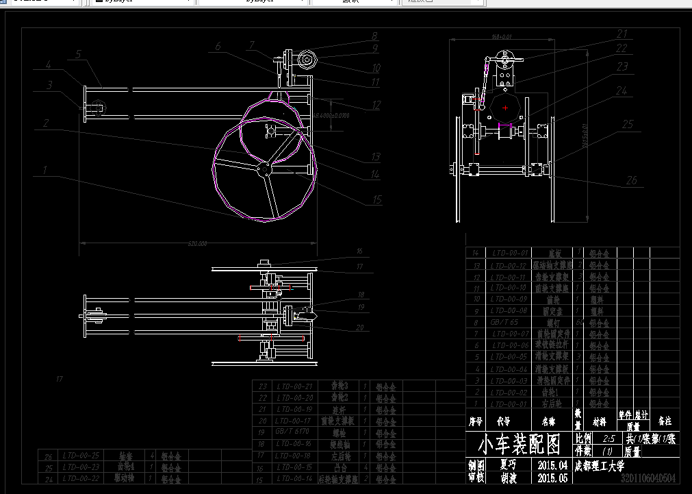692x494 pixels.
Task: Click the 比例 label cell
Action: (x=583, y=439)
